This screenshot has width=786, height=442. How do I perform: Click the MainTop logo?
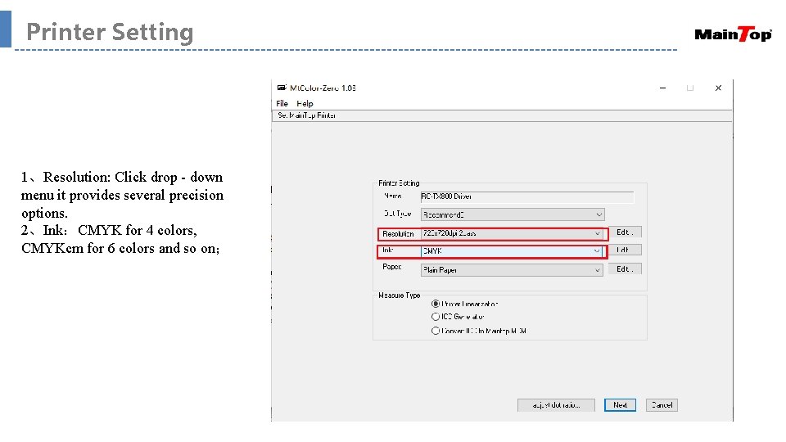[733, 34]
